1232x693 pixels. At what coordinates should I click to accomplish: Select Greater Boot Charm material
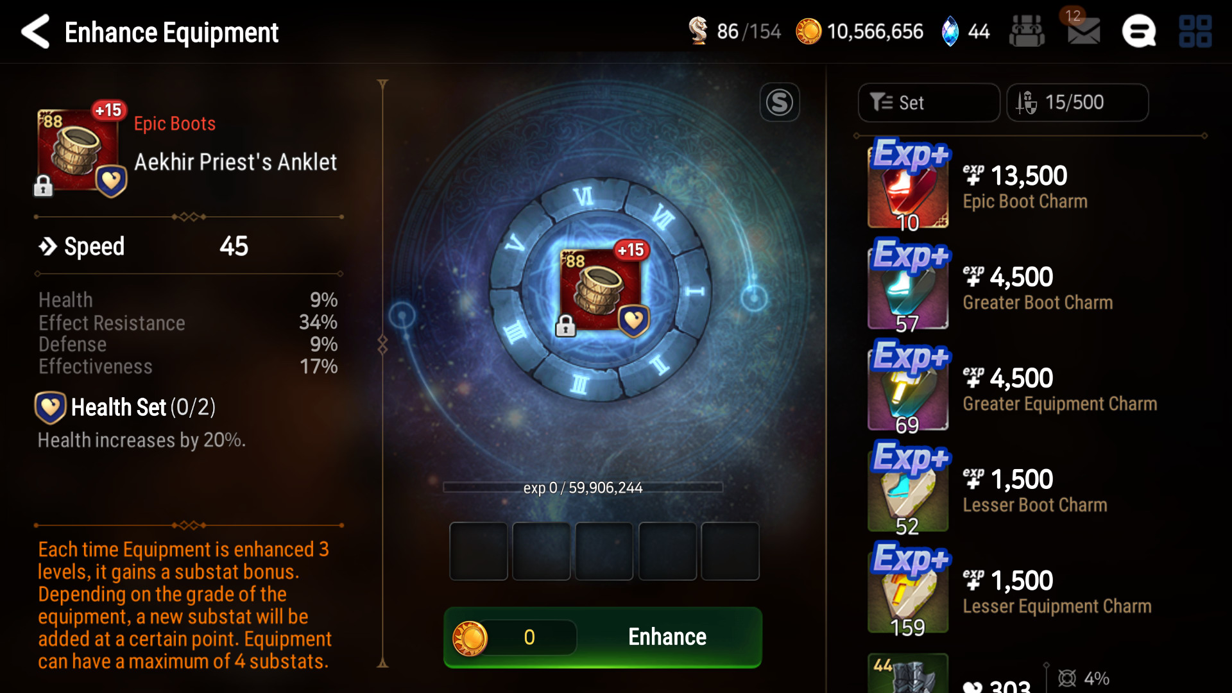pos(1027,286)
